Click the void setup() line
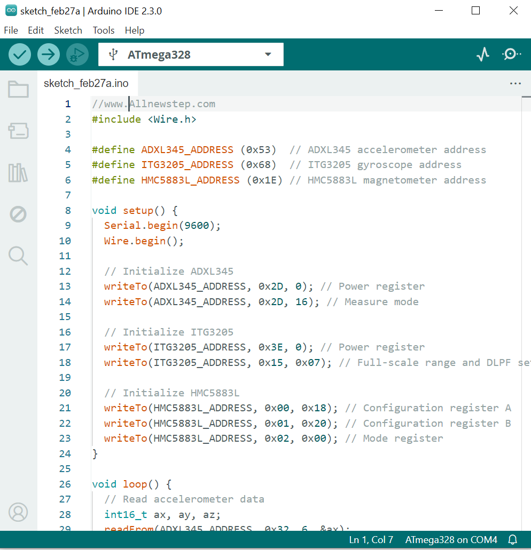 point(135,211)
